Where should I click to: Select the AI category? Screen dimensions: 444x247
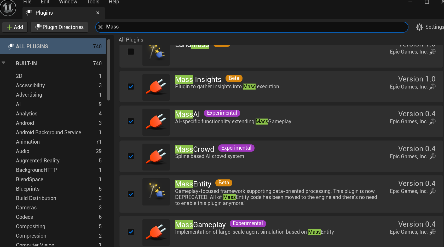[53, 104]
